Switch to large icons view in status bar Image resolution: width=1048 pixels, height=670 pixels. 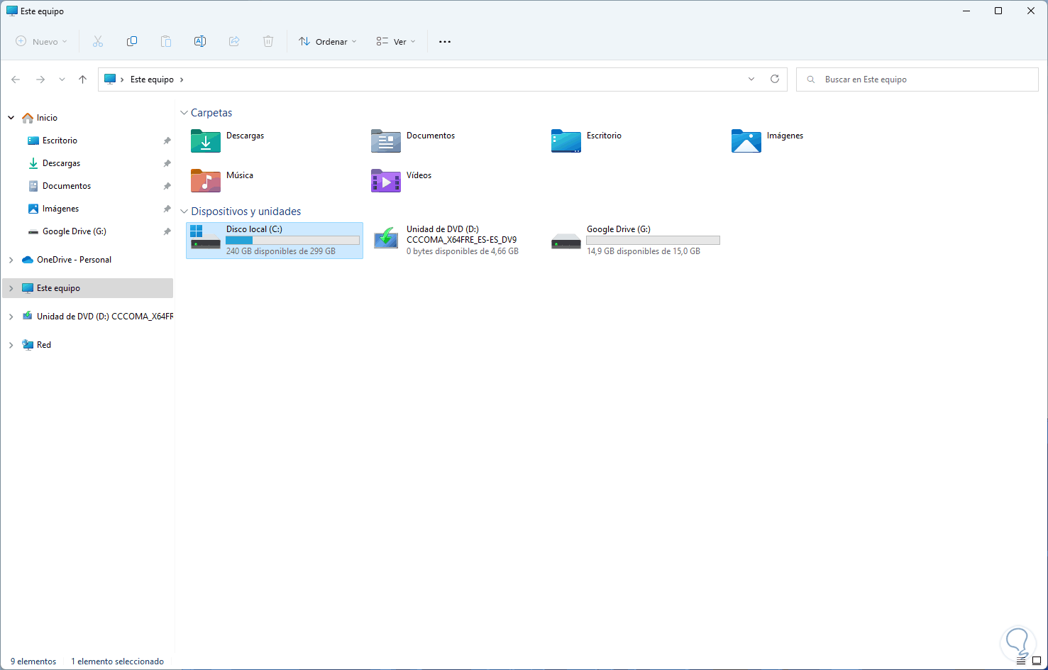click(x=1037, y=661)
